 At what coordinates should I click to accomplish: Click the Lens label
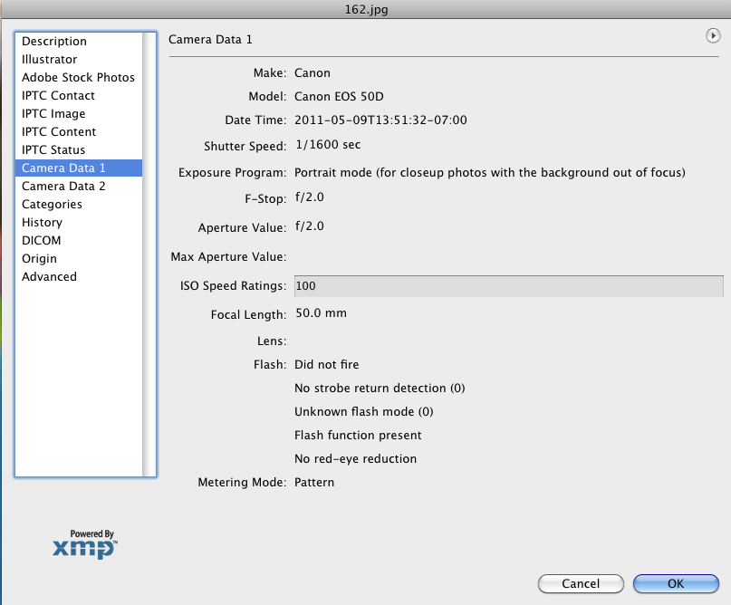click(x=272, y=341)
